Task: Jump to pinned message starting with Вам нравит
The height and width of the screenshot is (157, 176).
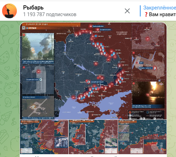Action: click(162, 15)
